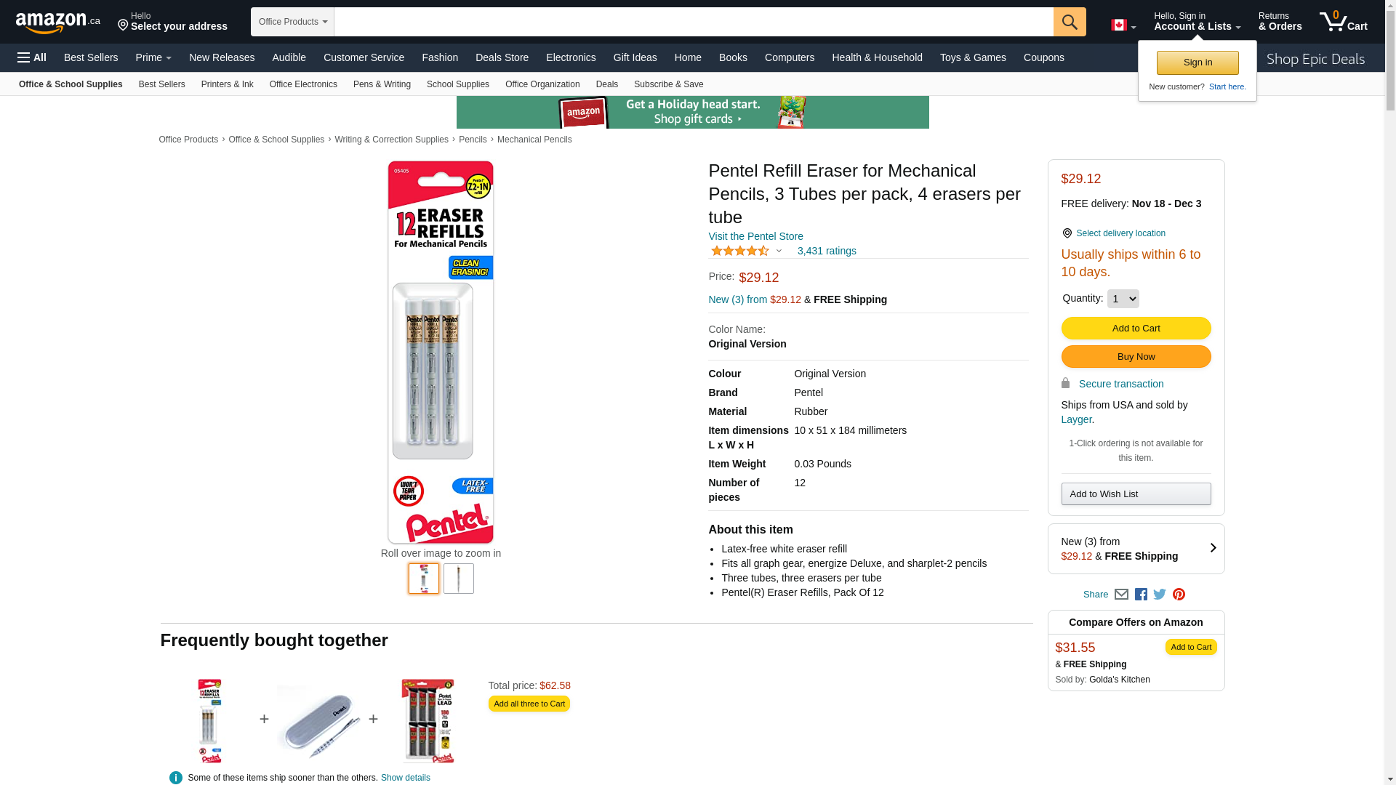Open the Quantity dropdown

[1123, 299]
